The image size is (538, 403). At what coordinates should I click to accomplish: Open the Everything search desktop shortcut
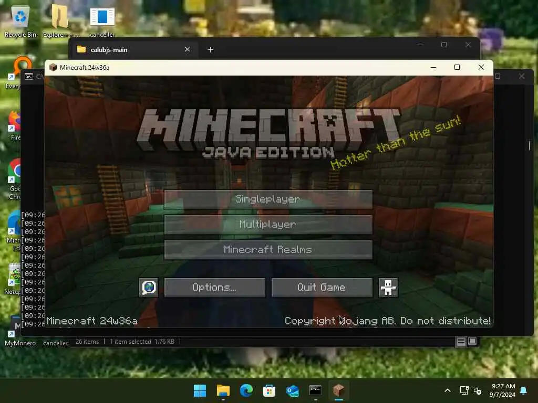point(15,72)
